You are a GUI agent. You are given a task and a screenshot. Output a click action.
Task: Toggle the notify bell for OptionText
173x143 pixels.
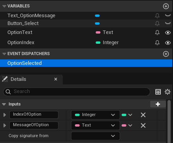coord(157,32)
